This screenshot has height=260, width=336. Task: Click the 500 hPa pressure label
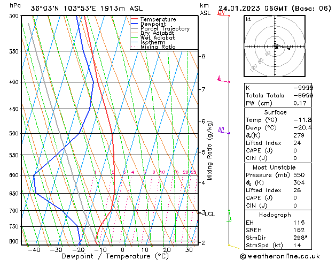(x=15, y=133)
